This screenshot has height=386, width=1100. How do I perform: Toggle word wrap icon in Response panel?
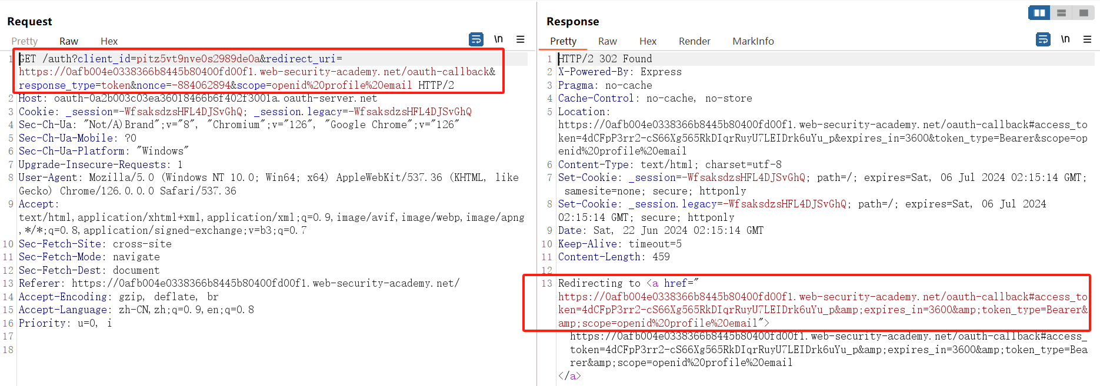1043,39
